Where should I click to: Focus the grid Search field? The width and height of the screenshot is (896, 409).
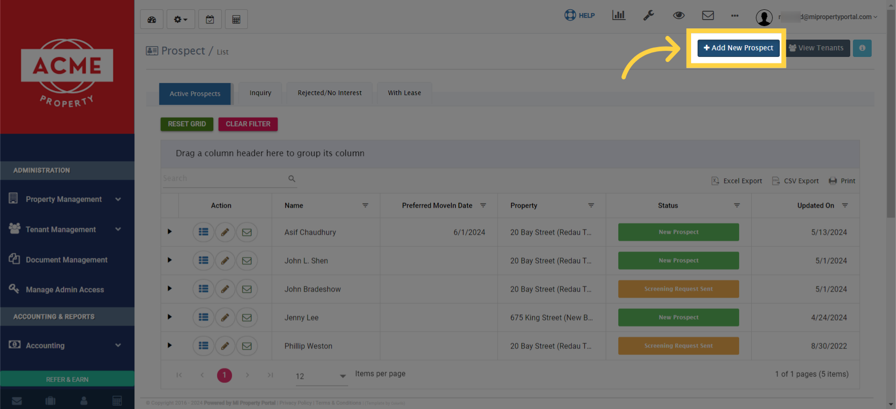tap(224, 178)
